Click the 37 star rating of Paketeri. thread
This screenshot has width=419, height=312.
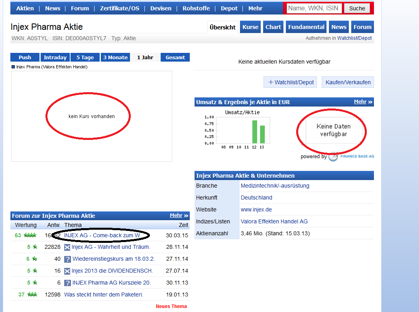click(x=28, y=295)
